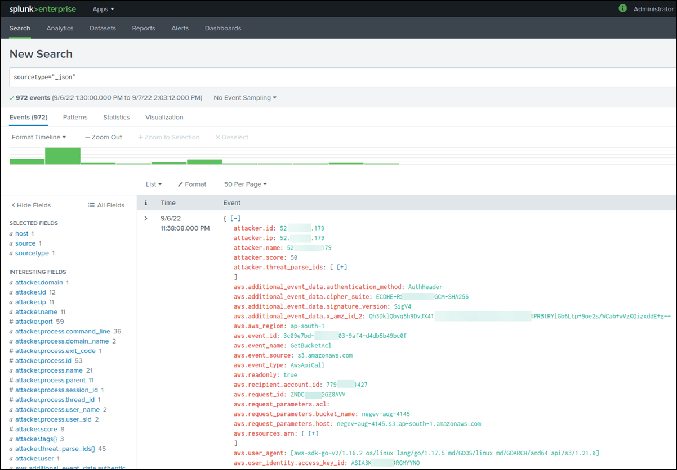Click the 'a' icon beside attacker.domain field
677x470 pixels.
pyautogui.click(x=11, y=282)
